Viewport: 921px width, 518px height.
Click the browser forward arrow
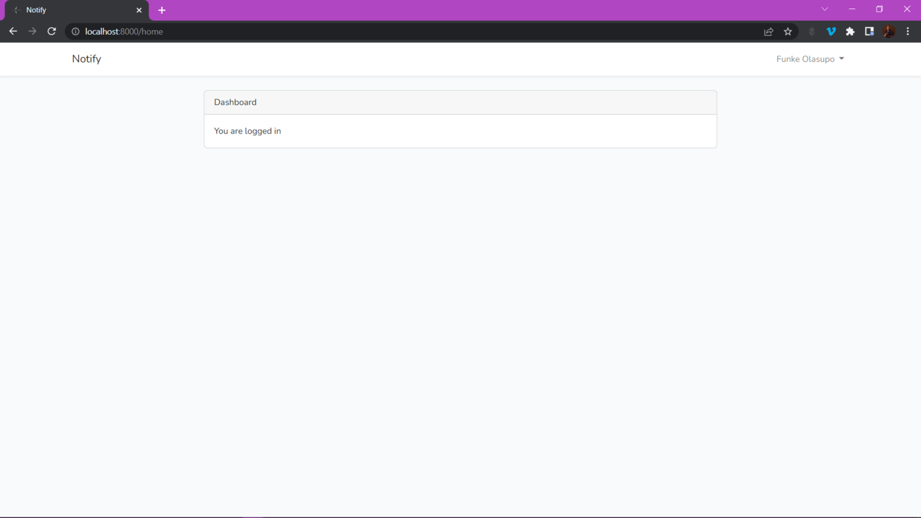pos(32,31)
